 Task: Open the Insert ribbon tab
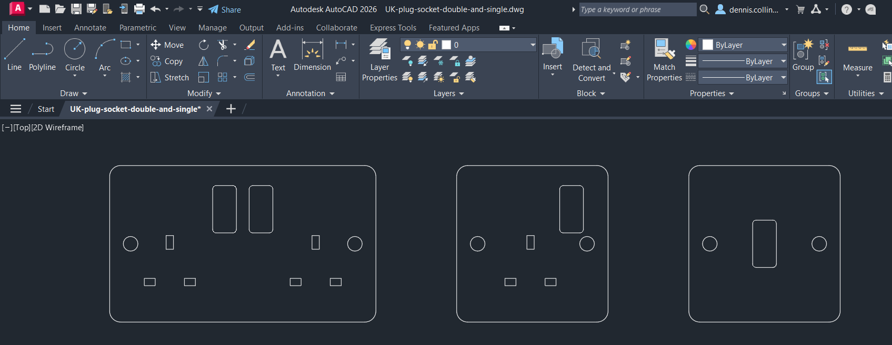(52, 28)
